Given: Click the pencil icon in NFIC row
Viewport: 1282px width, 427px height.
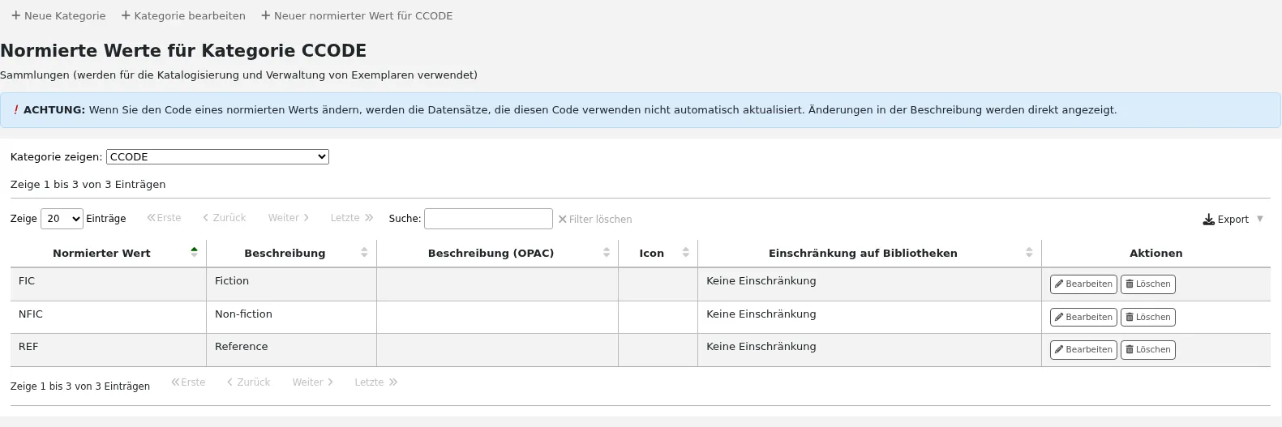Looking at the screenshot, I should (1059, 318).
